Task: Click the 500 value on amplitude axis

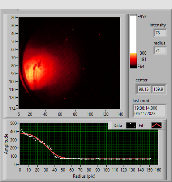Action: pyautogui.click(x=13, y=123)
